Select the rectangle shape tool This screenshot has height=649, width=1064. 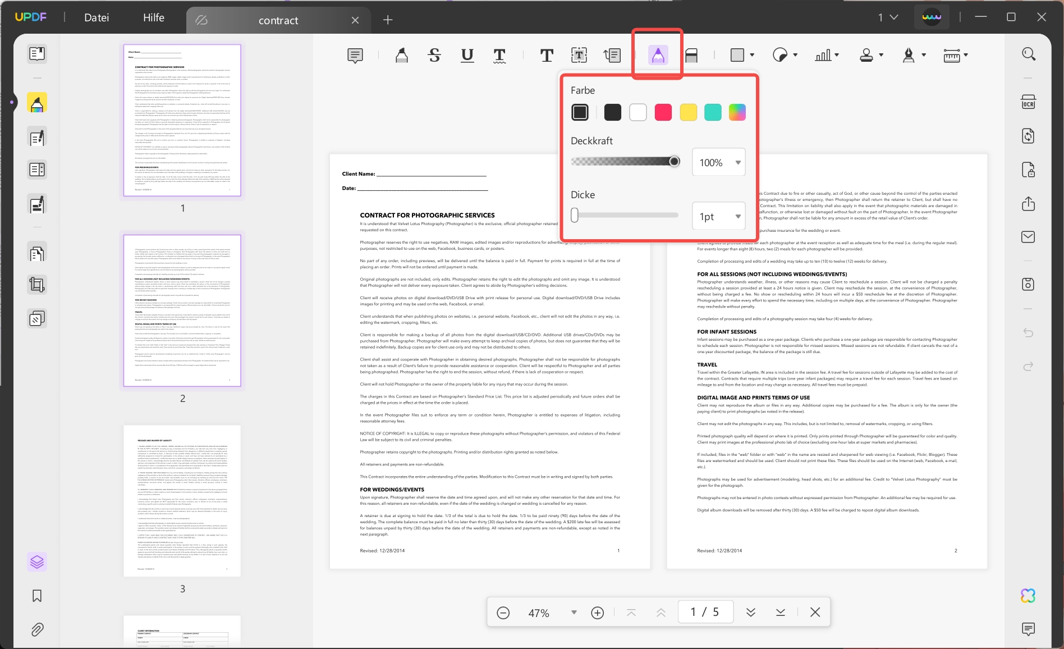[737, 55]
